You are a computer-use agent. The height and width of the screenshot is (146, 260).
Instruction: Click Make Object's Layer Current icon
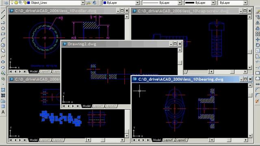89,3
